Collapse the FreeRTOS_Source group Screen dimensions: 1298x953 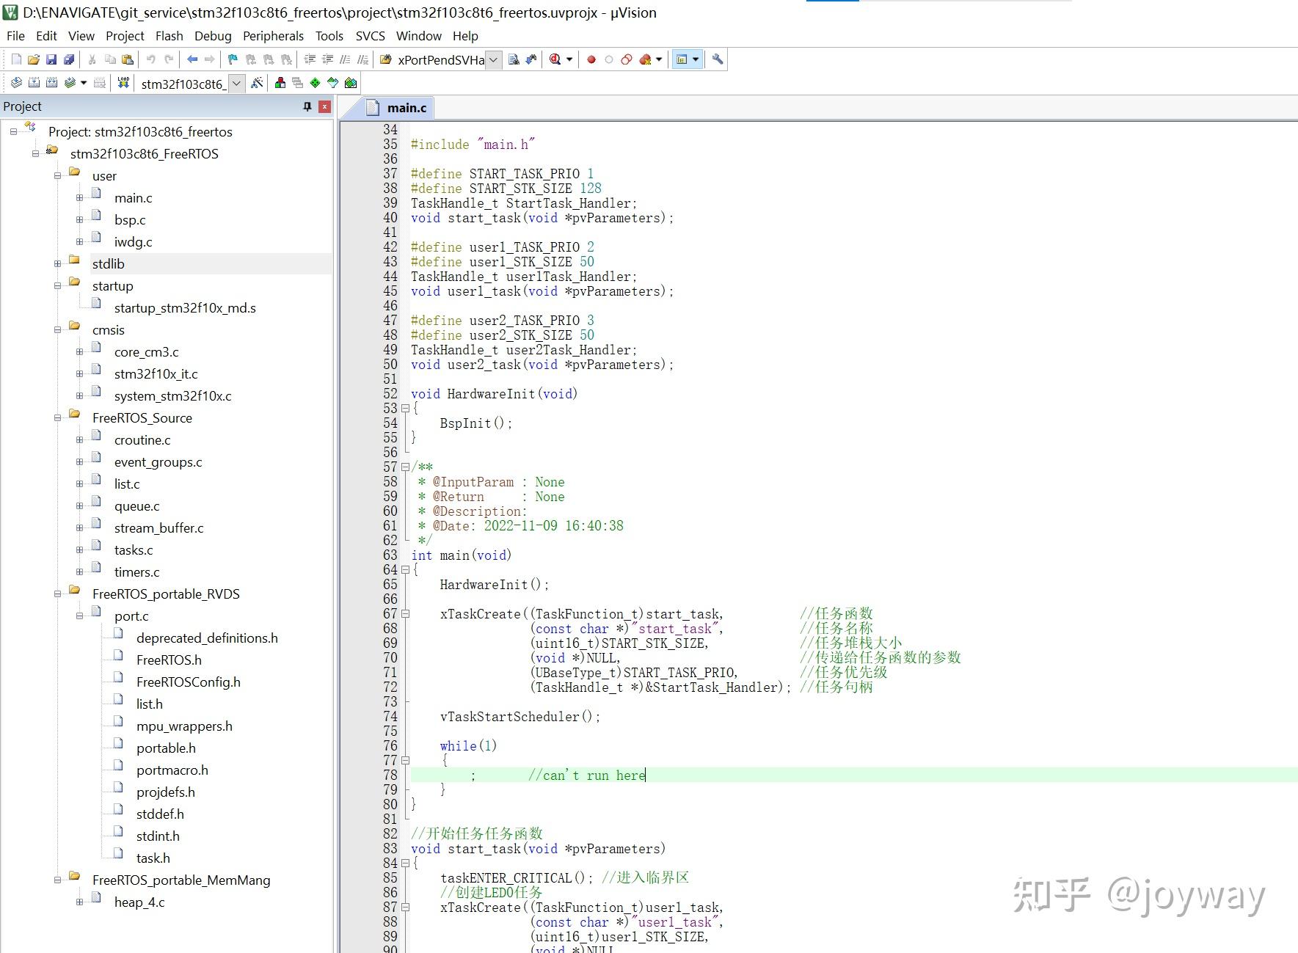pos(57,417)
